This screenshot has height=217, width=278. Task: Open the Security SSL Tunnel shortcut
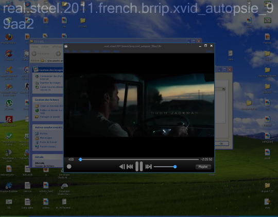pyautogui.click(x=9, y=139)
